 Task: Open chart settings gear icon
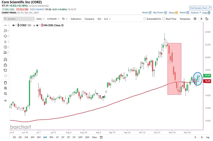[195, 19]
